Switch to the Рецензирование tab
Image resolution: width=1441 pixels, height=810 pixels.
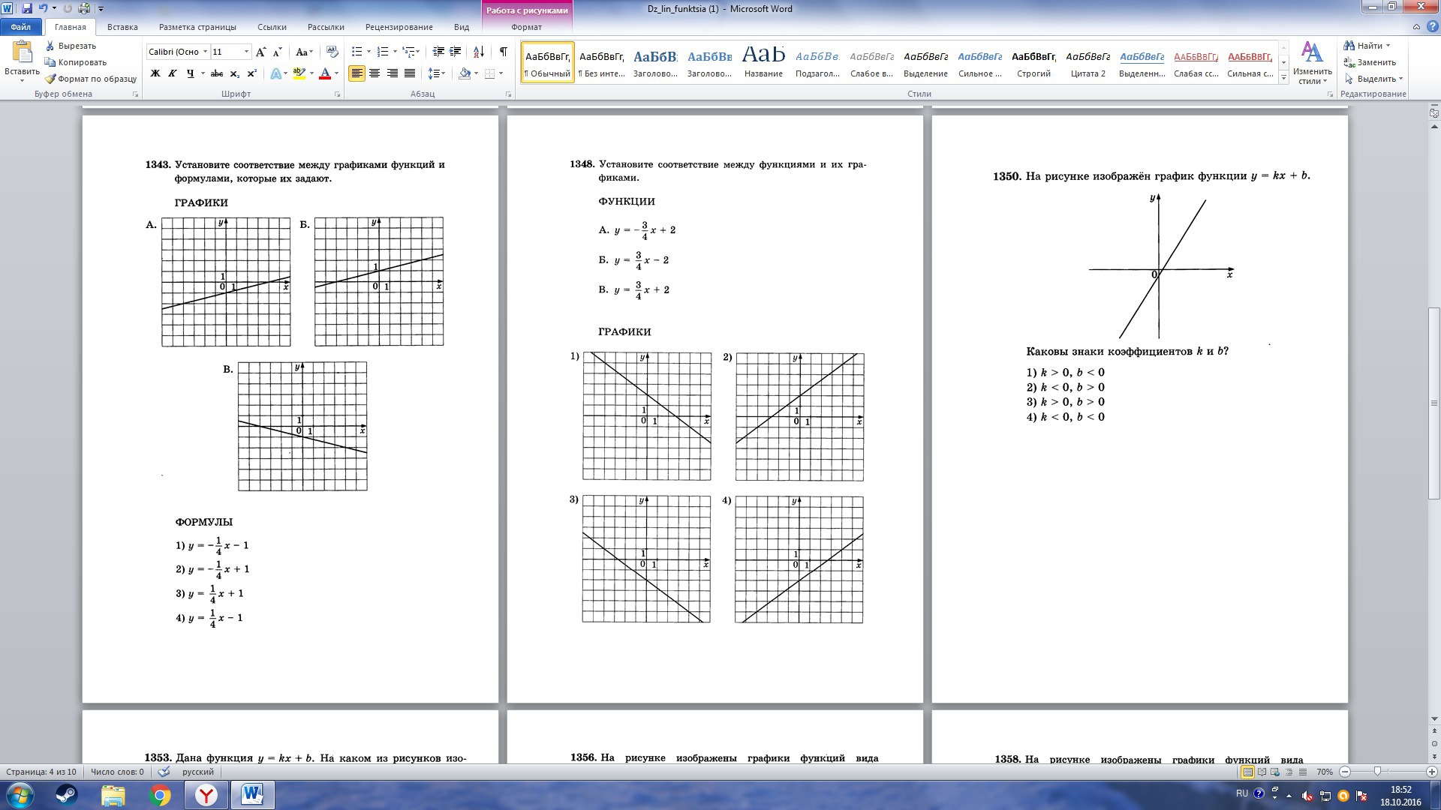[399, 27]
